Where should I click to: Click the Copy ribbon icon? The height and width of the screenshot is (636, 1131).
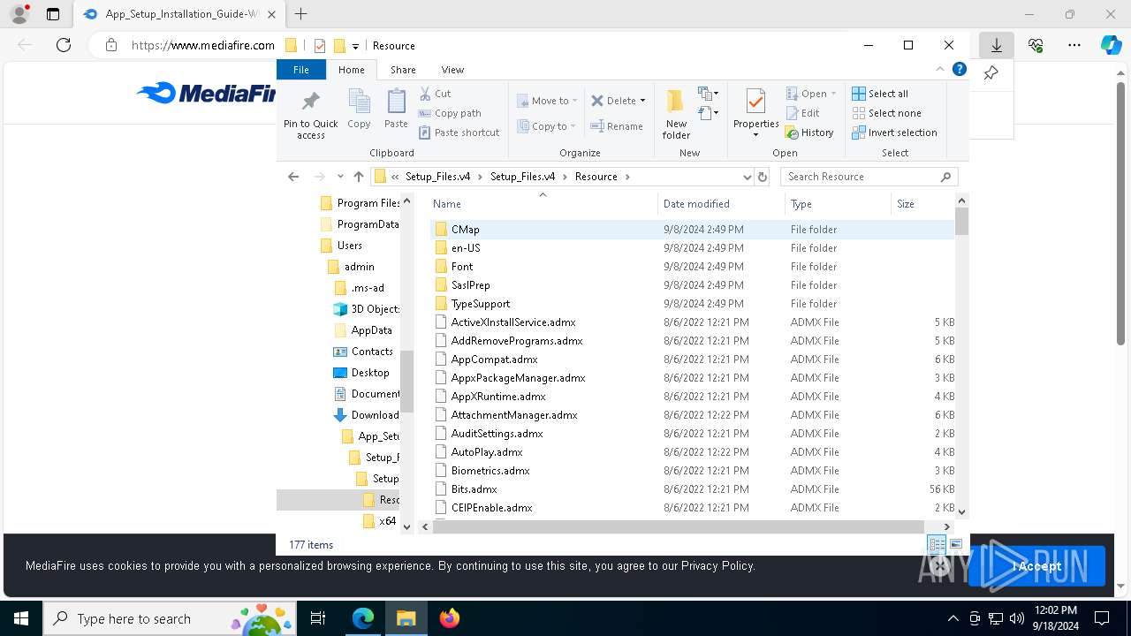coord(359,110)
